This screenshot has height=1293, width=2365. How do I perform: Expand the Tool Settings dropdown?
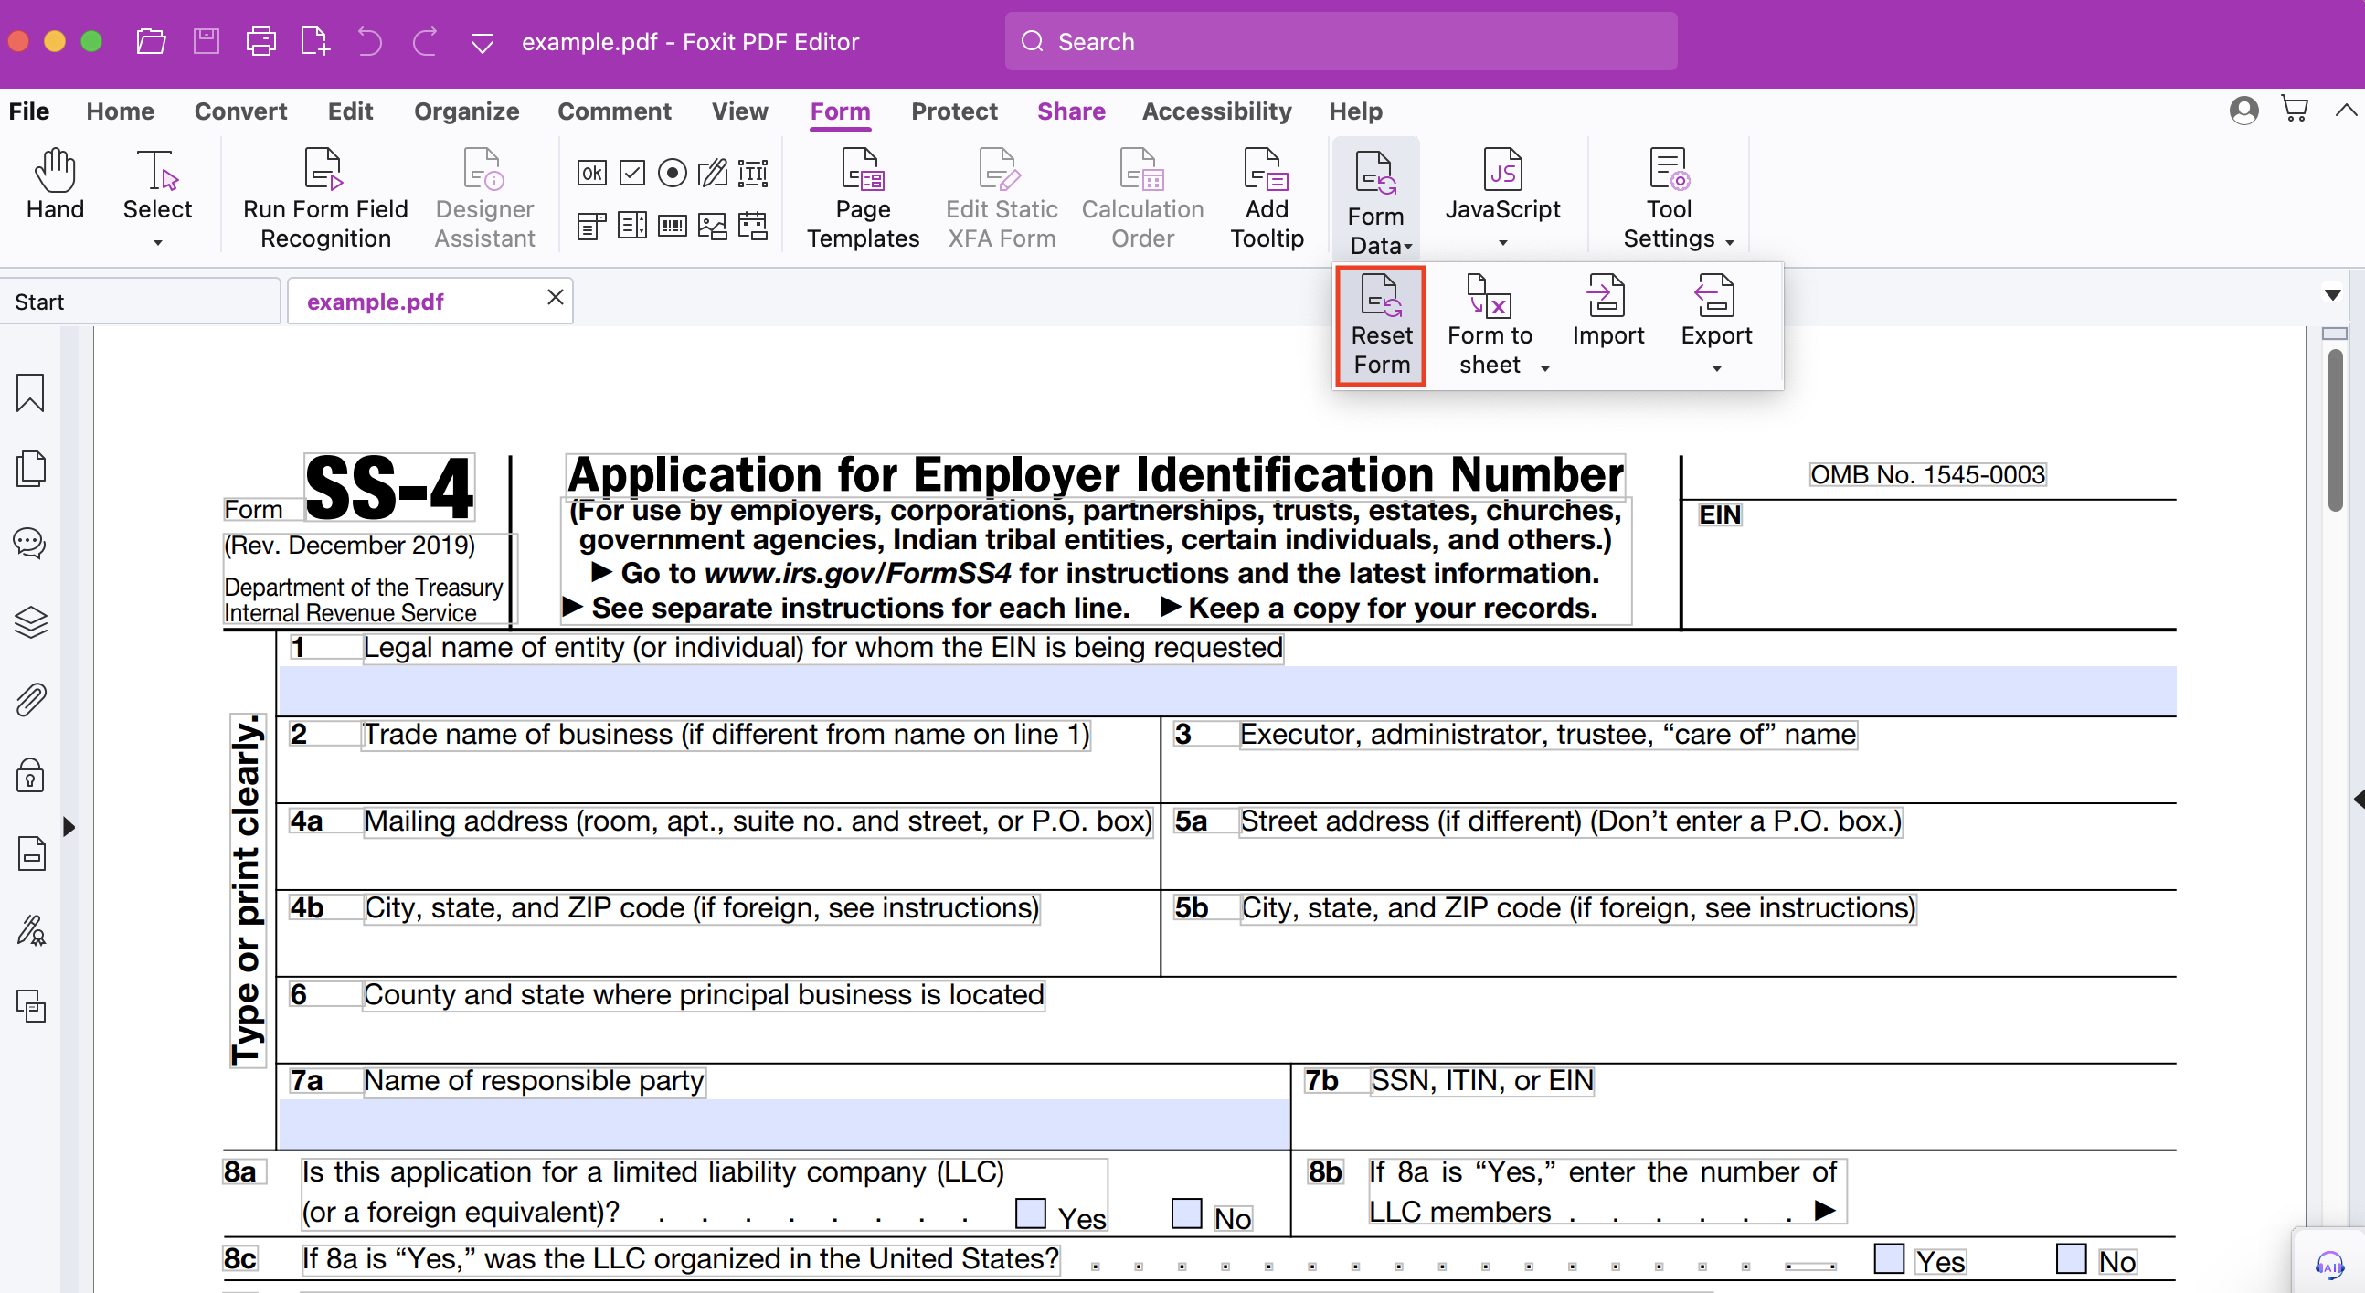(x=1730, y=242)
